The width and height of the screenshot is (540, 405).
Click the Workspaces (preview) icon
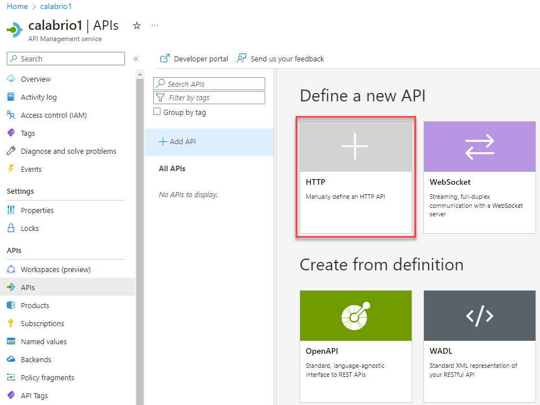(11, 269)
